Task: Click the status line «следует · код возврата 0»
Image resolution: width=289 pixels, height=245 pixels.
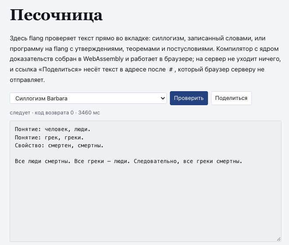Action: pos(42,113)
